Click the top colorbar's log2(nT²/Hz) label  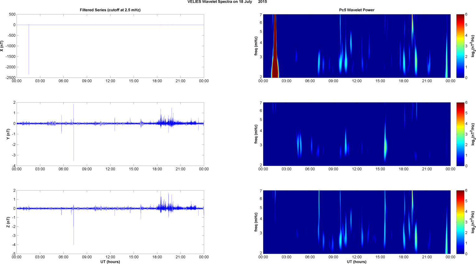click(473, 46)
